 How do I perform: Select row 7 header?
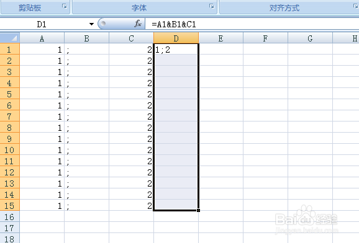point(9,116)
